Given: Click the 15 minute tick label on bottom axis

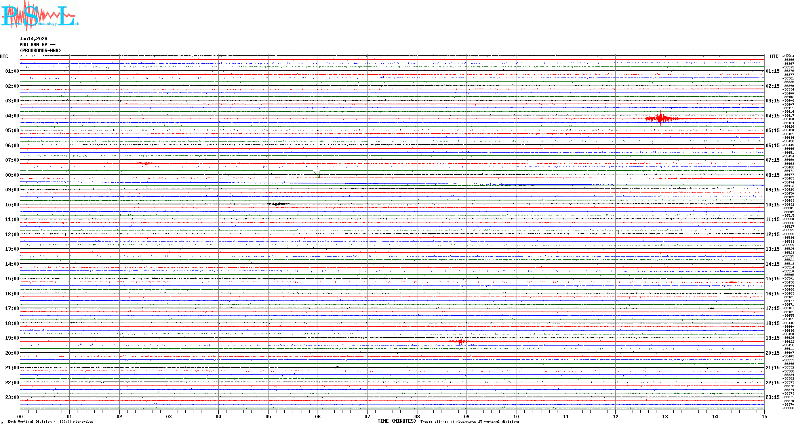Looking at the screenshot, I should (x=764, y=416).
